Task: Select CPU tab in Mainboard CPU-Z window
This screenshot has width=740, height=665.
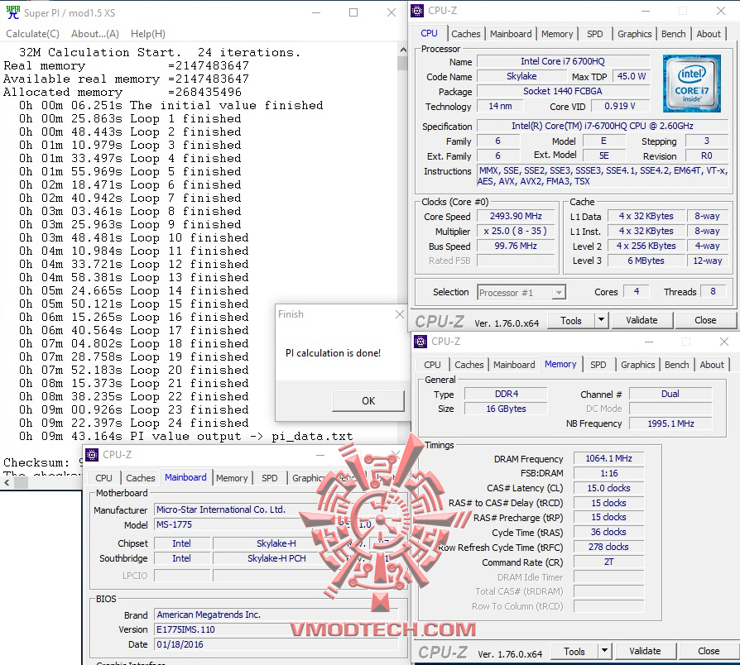Action: click(103, 478)
